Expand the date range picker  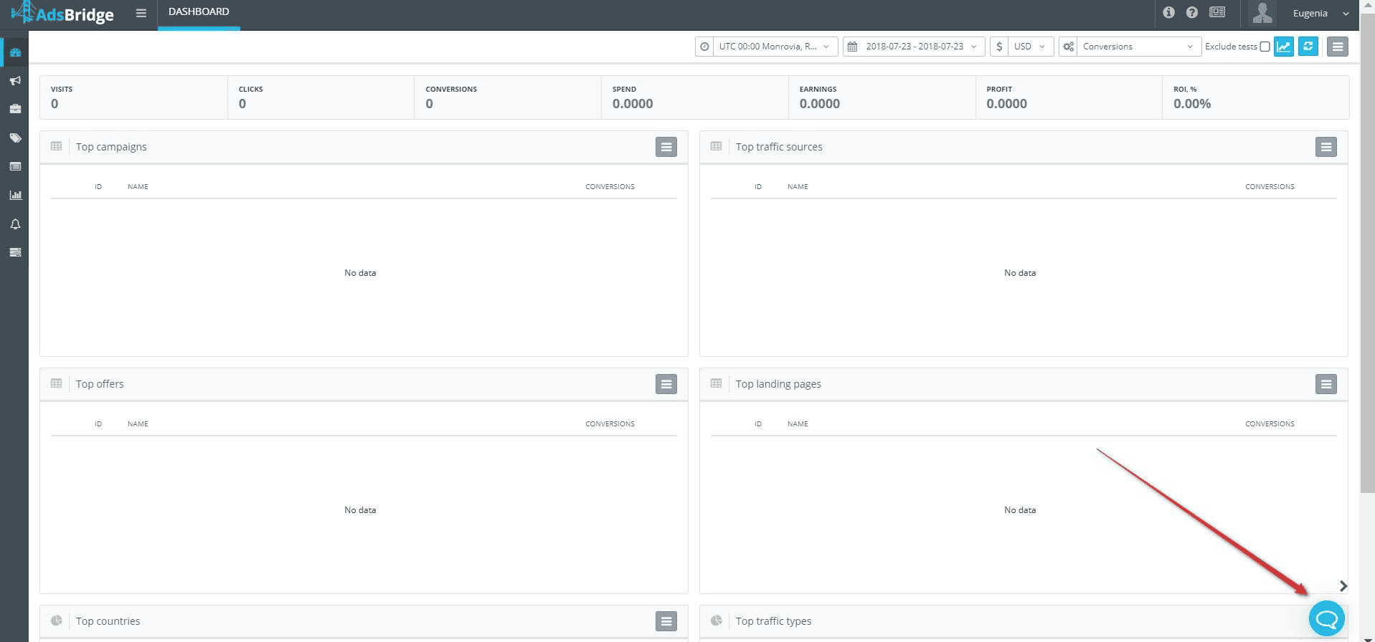(914, 47)
